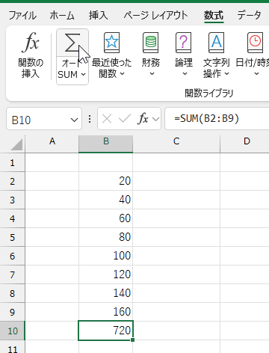Image resolution: width=269 pixels, height=353 pixels.
Task: Click the formula bar confirm checkmark icon
Action: [125, 119]
